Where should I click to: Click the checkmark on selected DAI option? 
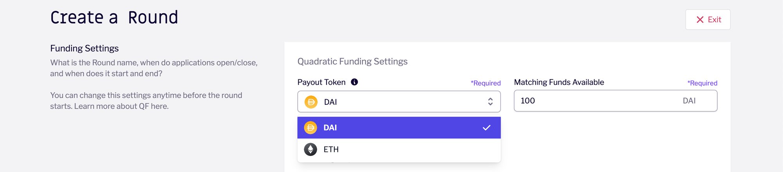click(487, 128)
